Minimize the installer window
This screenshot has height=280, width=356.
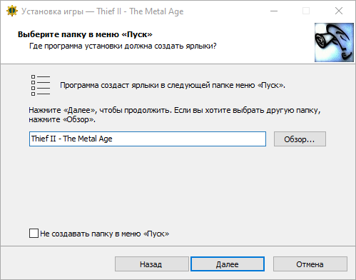click(x=274, y=11)
